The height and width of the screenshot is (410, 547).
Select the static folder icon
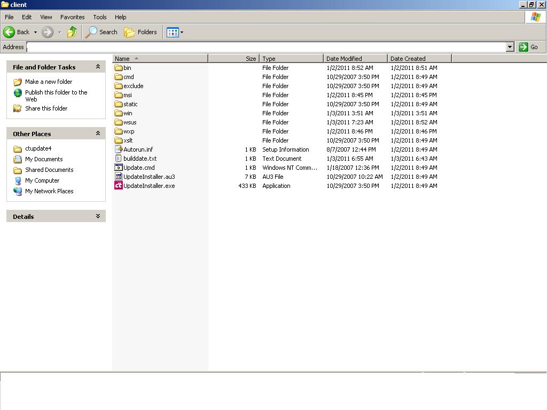(x=119, y=104)
